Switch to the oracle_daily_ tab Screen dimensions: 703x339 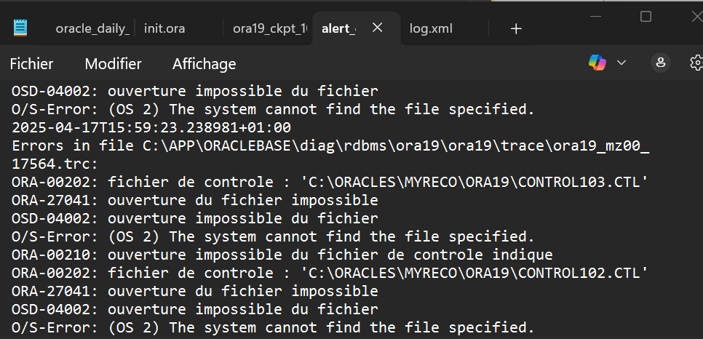tap(92, 28)
